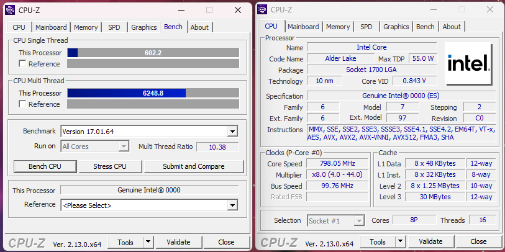Click the Threads value 16
The height and width of the screenshot is (252, 505).
(x=483, y=220)
